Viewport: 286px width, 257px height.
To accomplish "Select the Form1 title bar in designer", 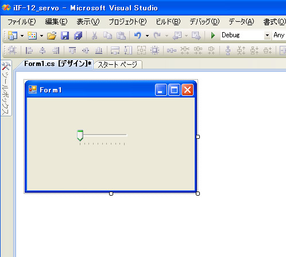I will tap(90, 90).
